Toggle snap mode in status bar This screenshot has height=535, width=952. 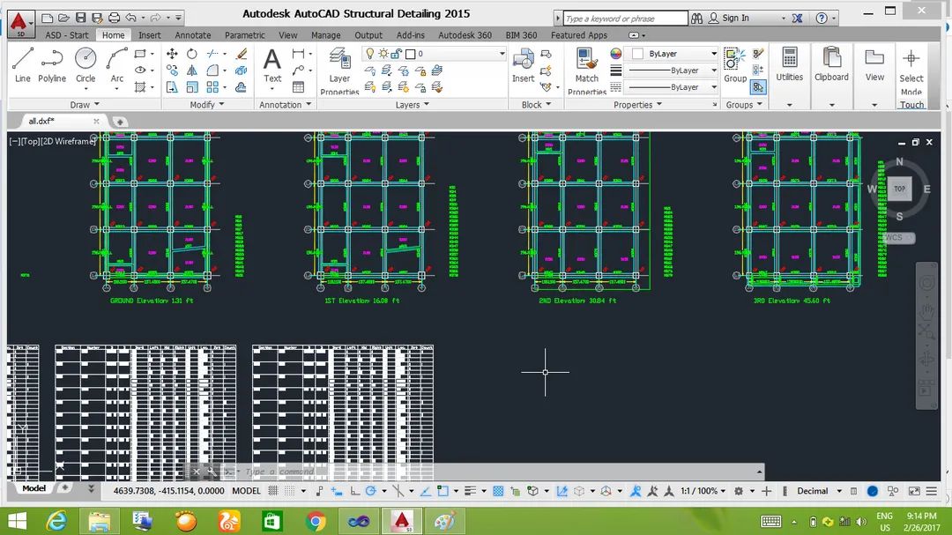click(290, 491)
